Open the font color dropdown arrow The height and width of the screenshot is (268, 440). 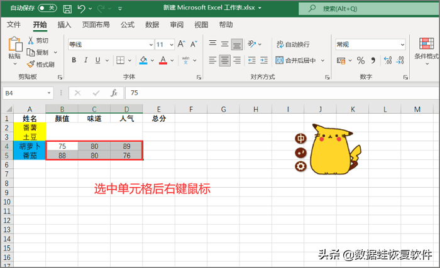[x=172, y=60]
